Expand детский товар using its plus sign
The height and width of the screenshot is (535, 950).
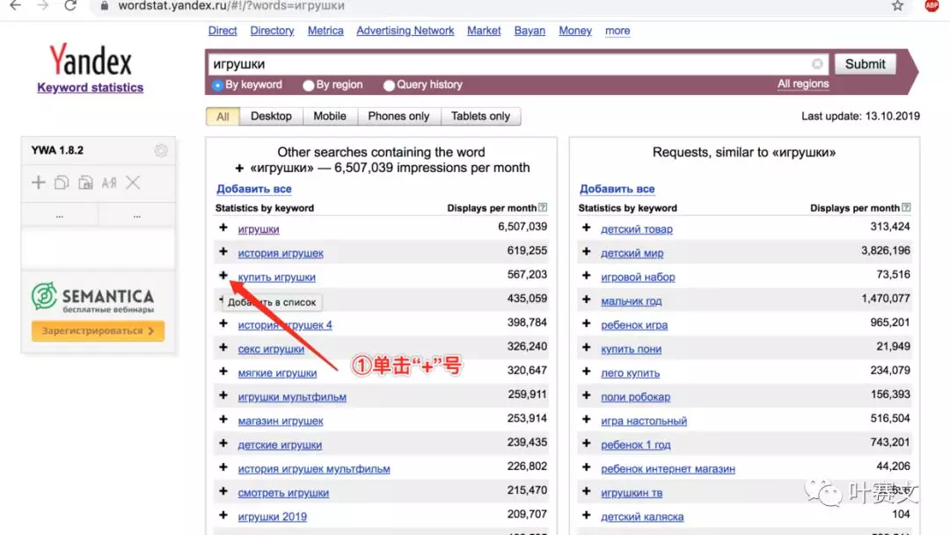(x=585, y=228)
